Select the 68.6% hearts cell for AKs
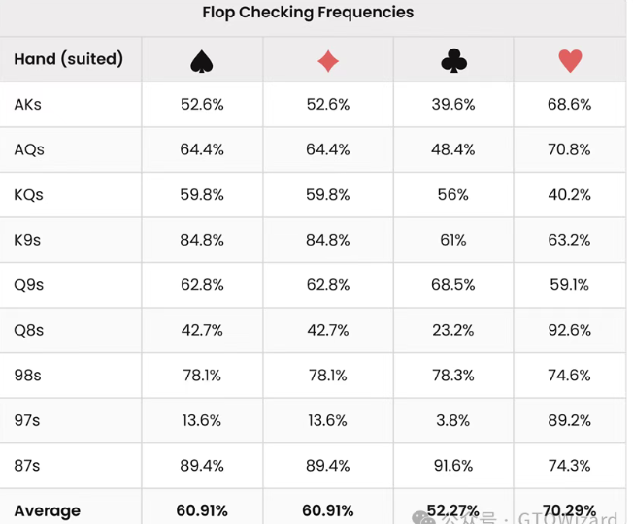The height and width of the screenshot is (524, 633). click(x=570, y=105)
